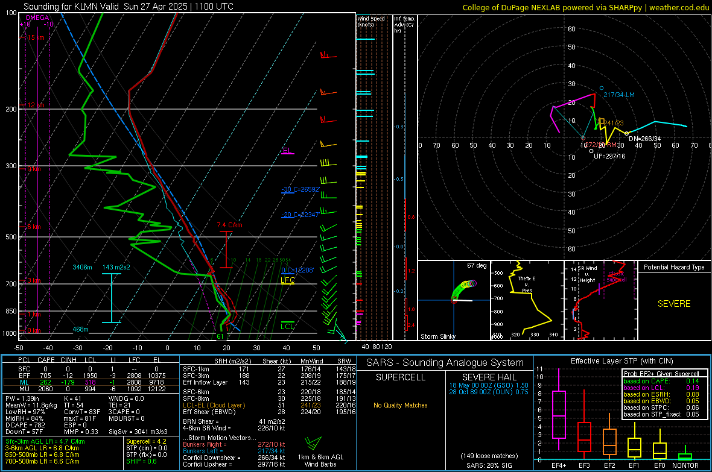Select the OMEGA label on the skew-T
Screen dimensions: 712x472
coord(37,17)
